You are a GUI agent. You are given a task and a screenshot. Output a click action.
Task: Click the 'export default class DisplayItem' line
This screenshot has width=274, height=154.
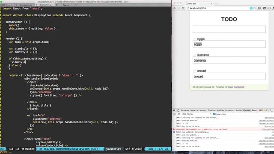click(47, 15)
